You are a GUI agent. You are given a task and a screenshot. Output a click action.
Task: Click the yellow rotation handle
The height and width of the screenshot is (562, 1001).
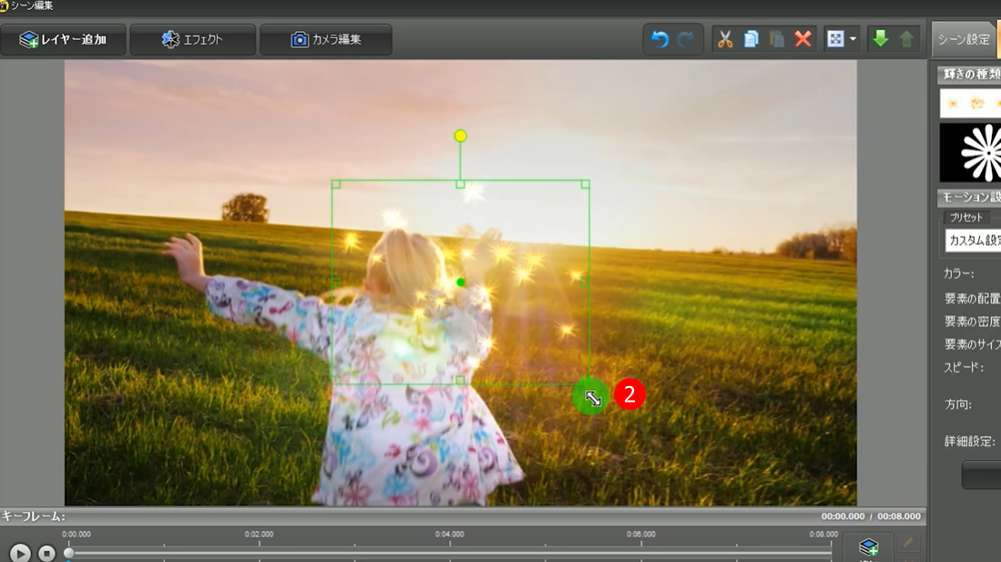click(x=460, y=136)
